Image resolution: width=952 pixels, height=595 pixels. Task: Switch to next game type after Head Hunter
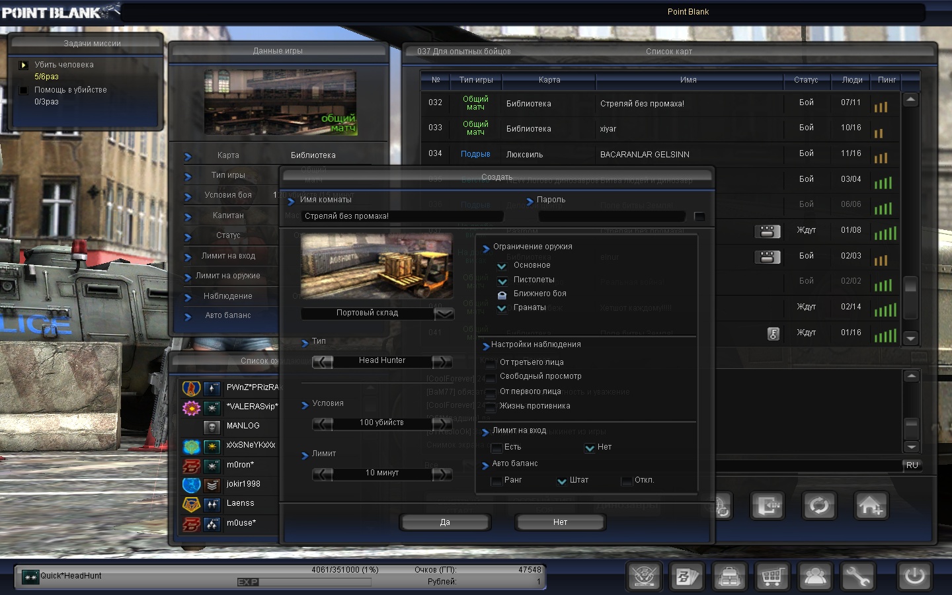click(x=442, y=362)
